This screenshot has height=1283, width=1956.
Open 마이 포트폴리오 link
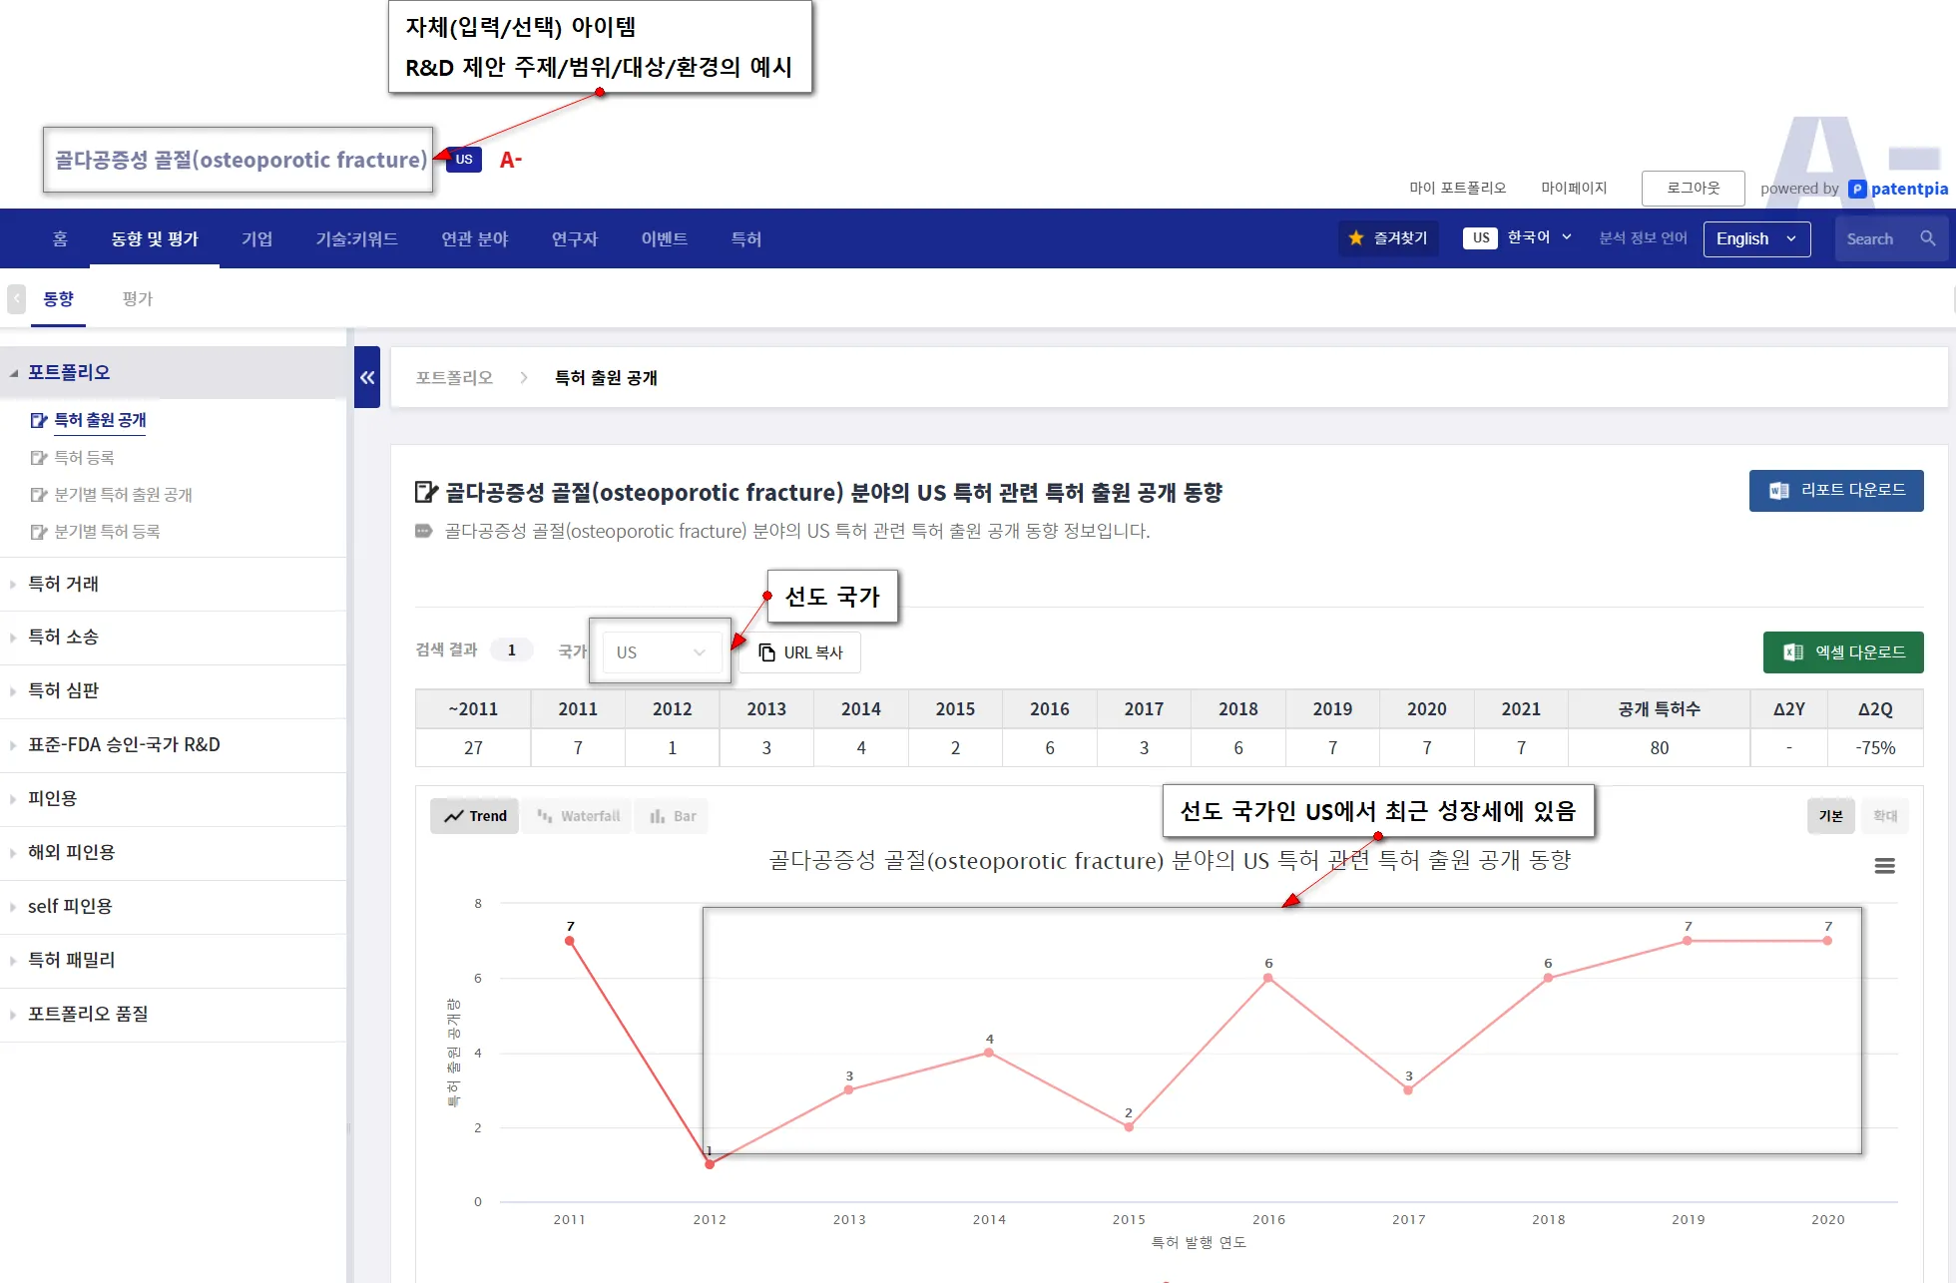point(1456,188)
